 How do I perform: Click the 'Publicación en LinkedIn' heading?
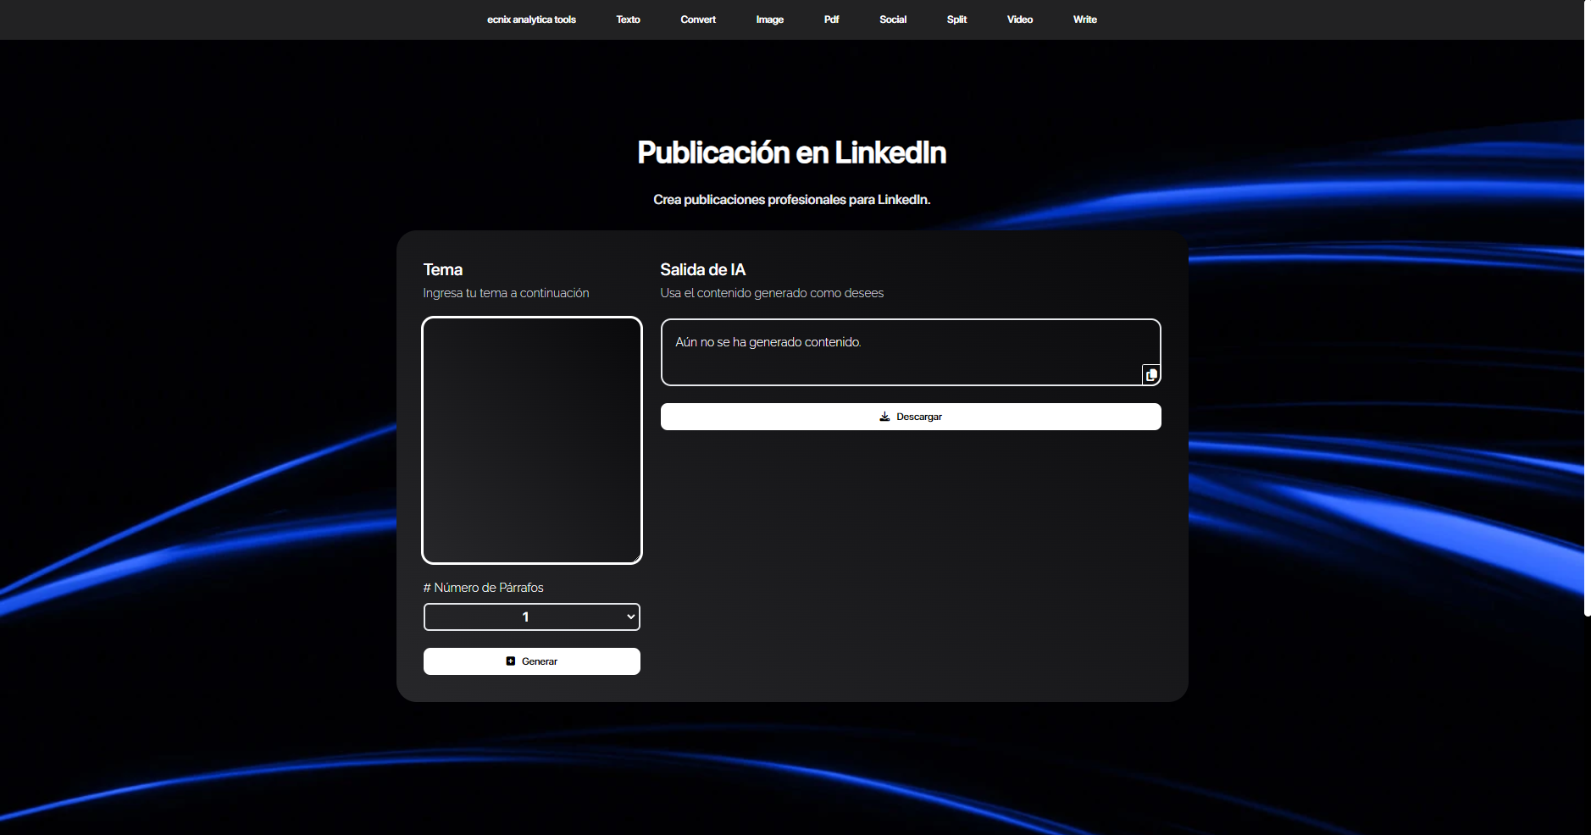(791, 152)
